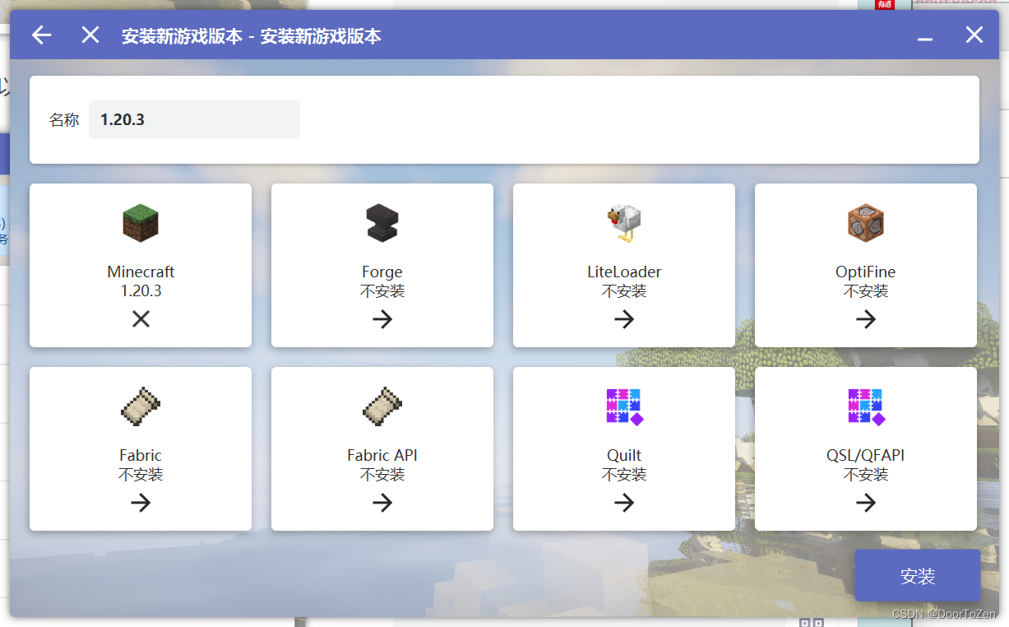Click the 安装 install button
The height and width of the screenshot is (627, 1009).
pos(918,576)
